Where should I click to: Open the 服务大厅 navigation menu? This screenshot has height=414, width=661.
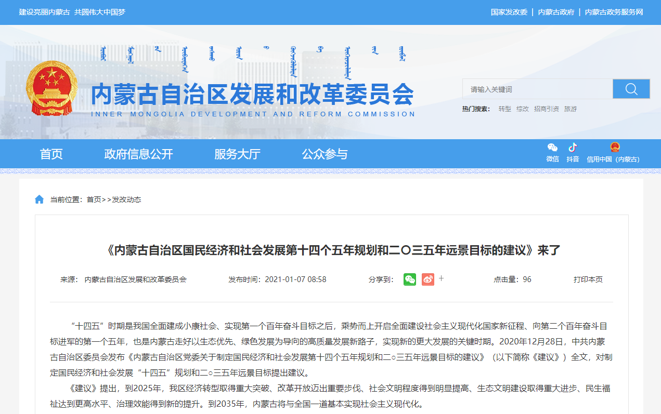click(x=237, y=154)
